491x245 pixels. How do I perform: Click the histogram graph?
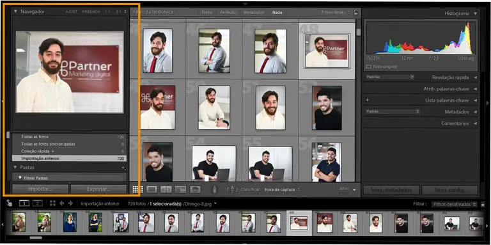pos(421,38)
